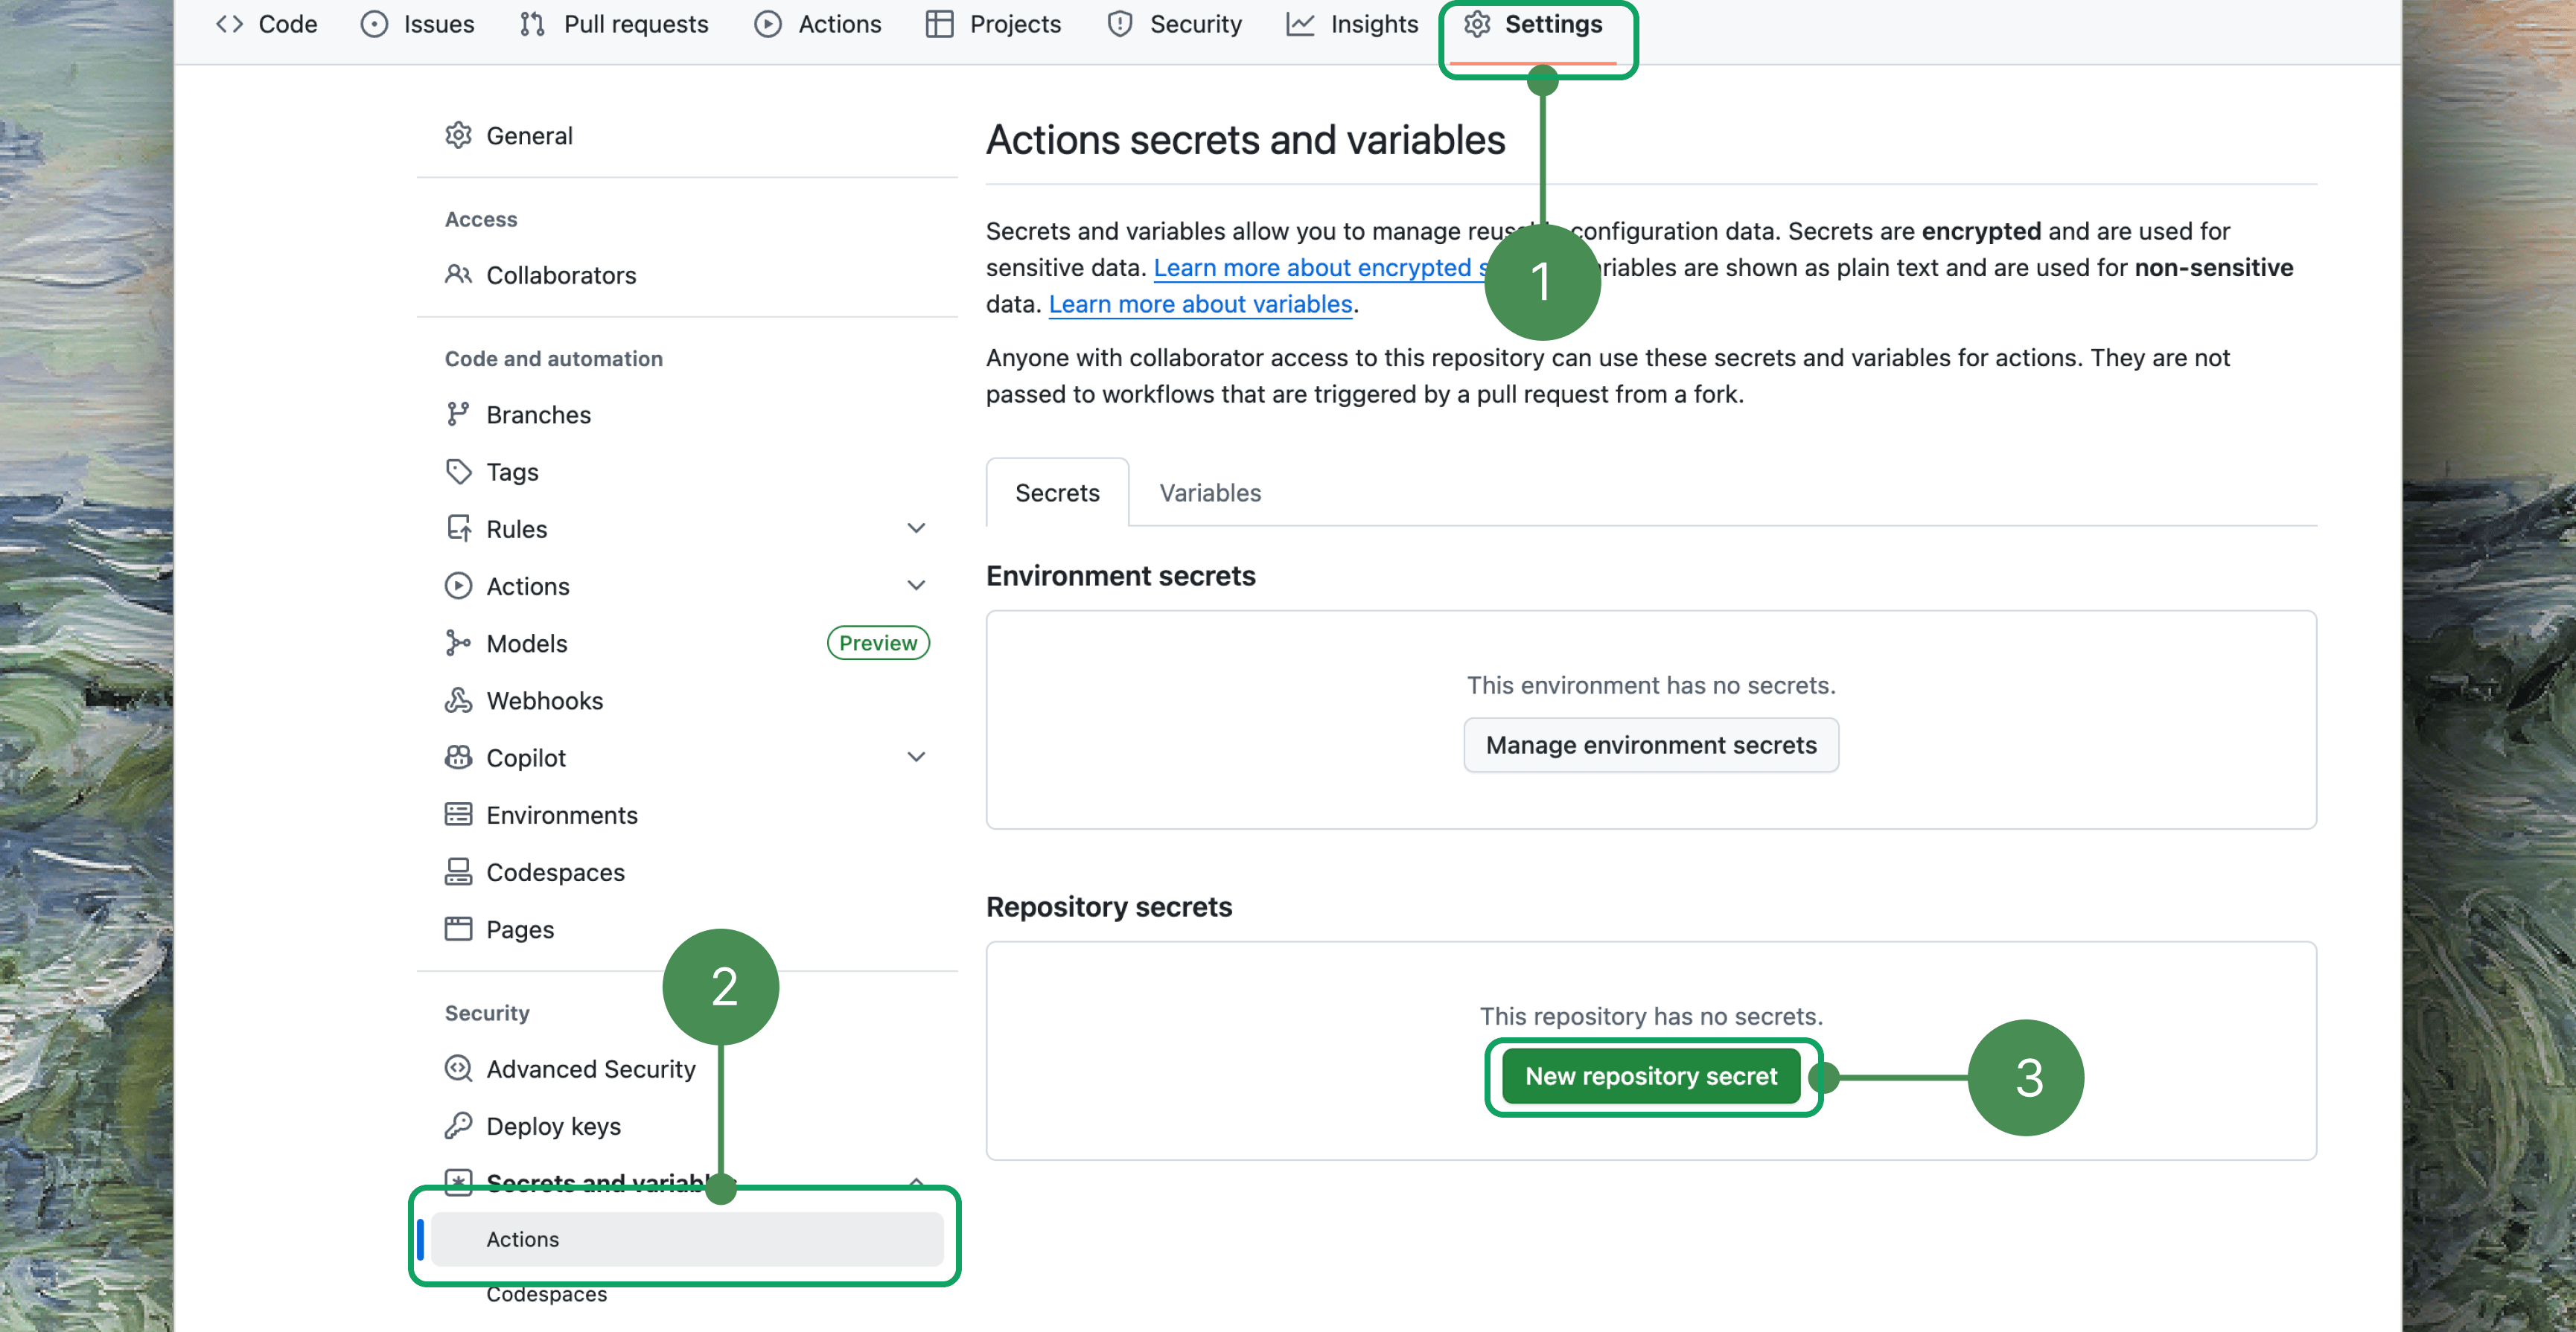The image size is (2576, 1332).
Task: Open Pages settings
Action: coord(687,929)
